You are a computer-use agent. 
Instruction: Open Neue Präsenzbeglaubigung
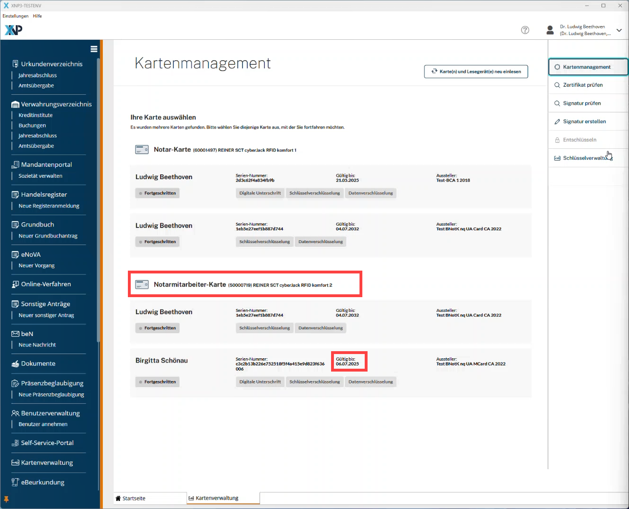coord(51,394)
